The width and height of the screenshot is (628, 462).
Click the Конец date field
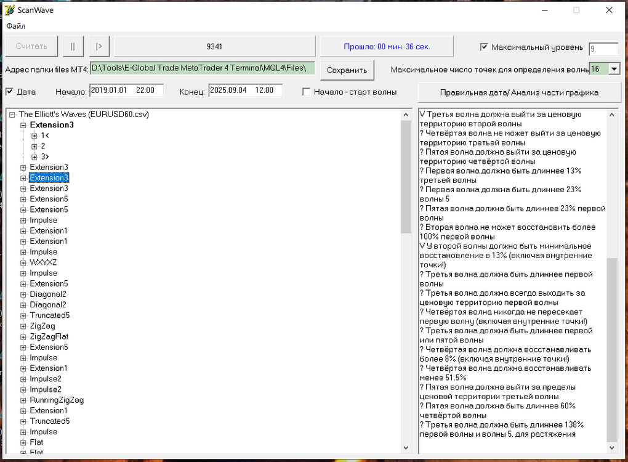click(246, 90)
